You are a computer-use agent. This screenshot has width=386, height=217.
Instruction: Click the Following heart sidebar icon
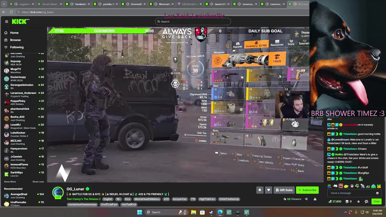6,47
